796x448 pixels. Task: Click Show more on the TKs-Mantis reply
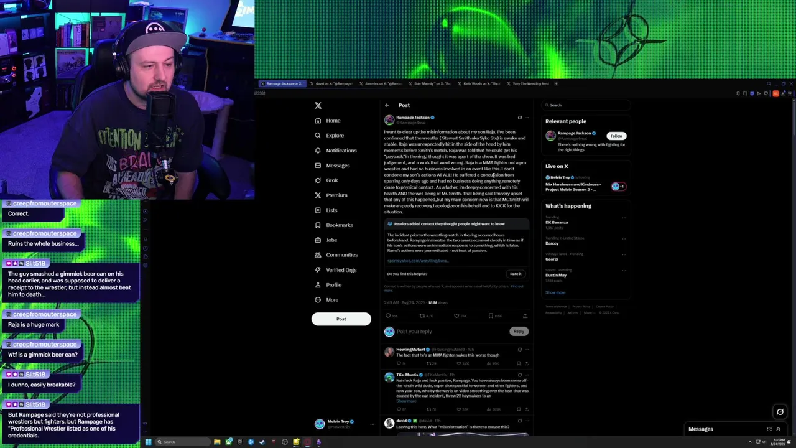tap(406, 401)
